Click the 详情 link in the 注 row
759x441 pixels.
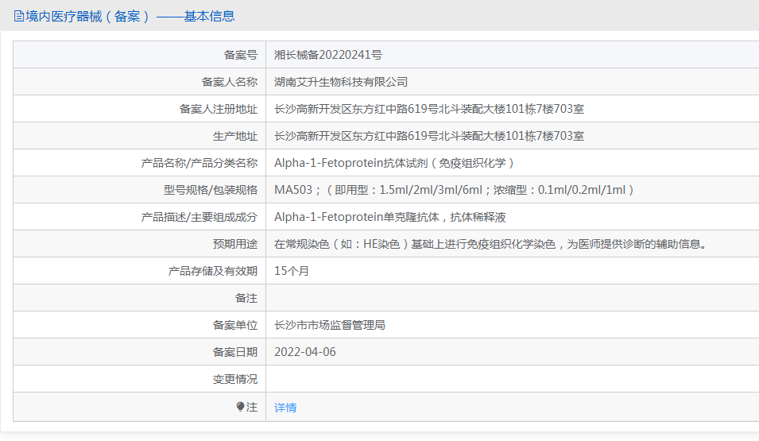tap(285, 408)
